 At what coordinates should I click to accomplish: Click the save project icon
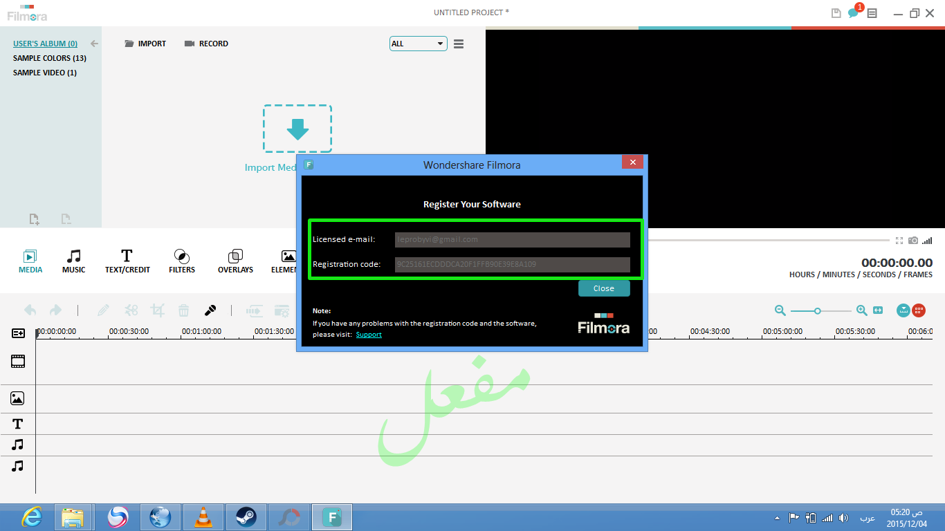tap(836, 13)
